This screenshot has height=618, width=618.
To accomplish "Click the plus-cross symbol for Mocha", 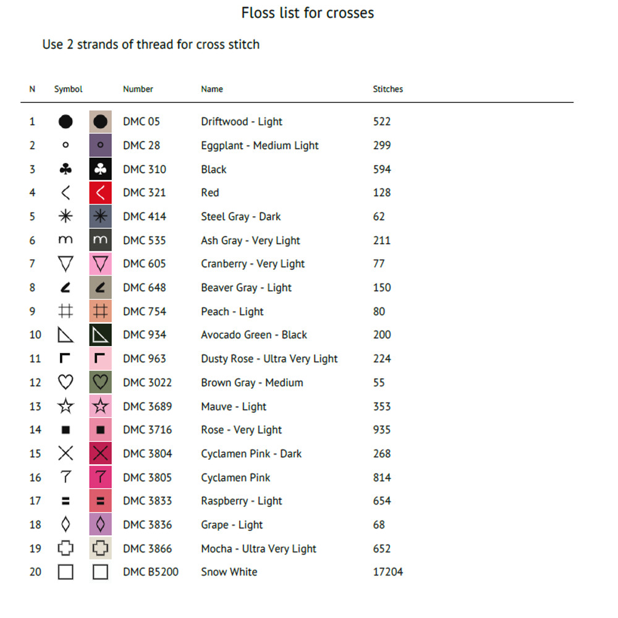I will click(66, 548).
